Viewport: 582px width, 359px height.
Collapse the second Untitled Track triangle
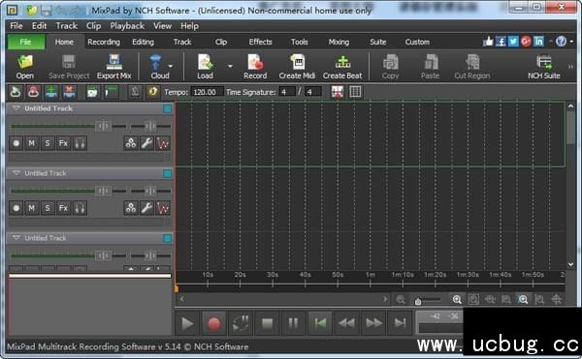(16, 173)
